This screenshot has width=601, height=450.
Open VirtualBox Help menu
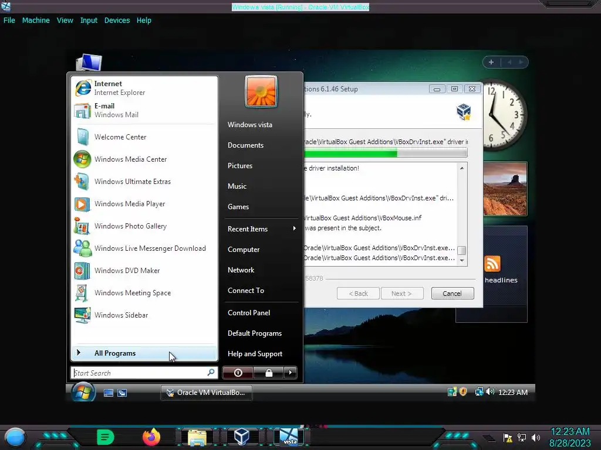(144, 21)
